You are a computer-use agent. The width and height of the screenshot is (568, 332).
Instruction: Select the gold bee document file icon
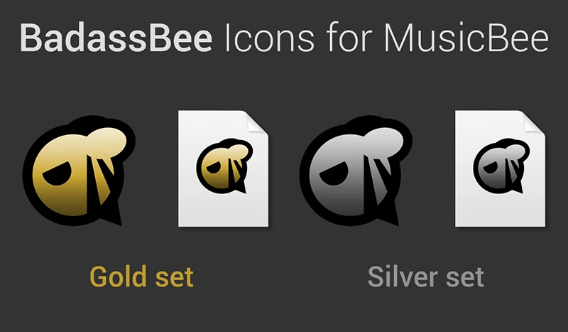click(224, 169)
